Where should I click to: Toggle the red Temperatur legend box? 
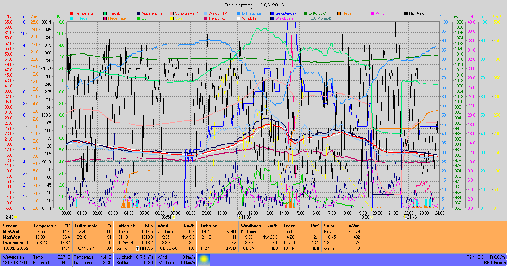71,13
